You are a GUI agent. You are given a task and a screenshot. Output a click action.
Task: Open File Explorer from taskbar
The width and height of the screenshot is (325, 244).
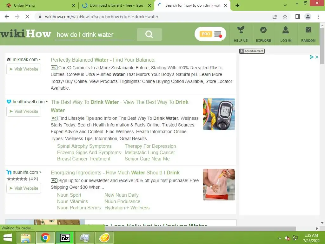(x=25, y=238)
